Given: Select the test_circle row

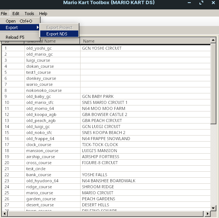Looking at the screenshot, I should pos(106,169).
